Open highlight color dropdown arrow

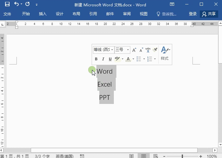click(123, 59)
